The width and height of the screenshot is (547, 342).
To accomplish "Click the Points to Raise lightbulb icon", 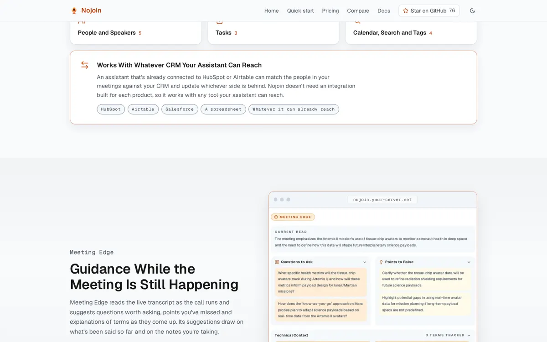I will point(381,262).
